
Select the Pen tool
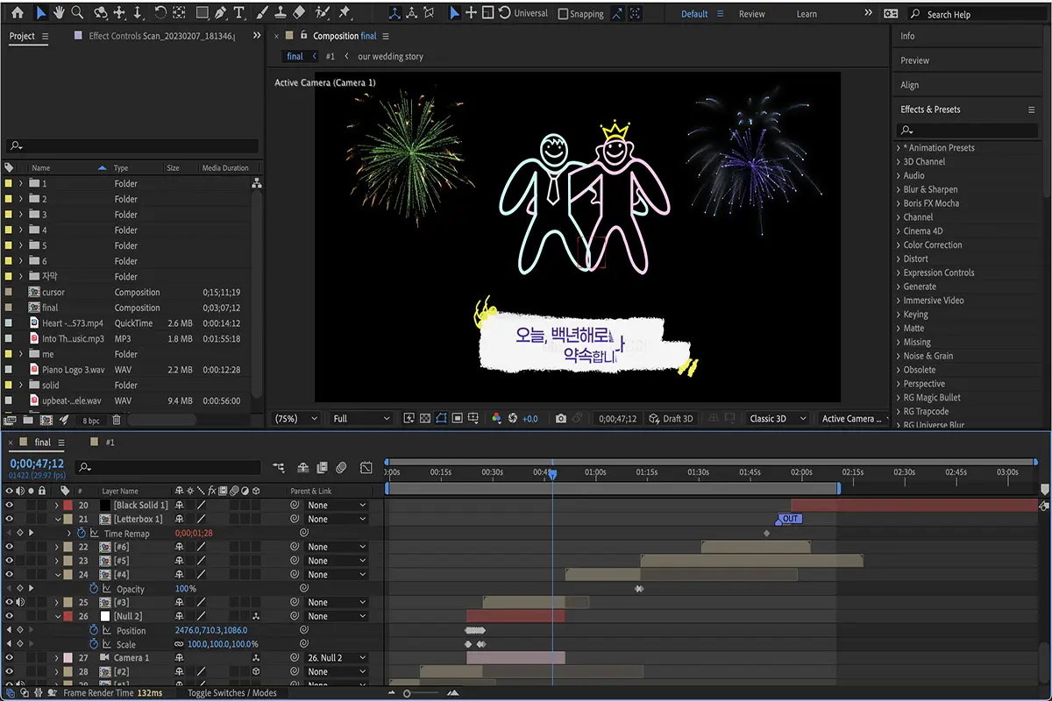point(220,13)
